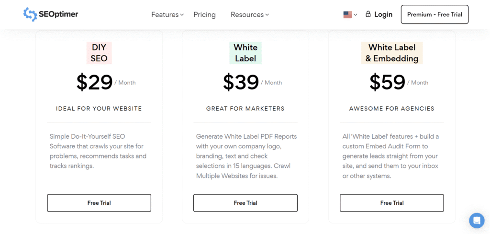Image resolution: width=490 pixels, height=234 pixels.
Task: Expand the Features dropdown menu
Action: [x=167, y=15]
